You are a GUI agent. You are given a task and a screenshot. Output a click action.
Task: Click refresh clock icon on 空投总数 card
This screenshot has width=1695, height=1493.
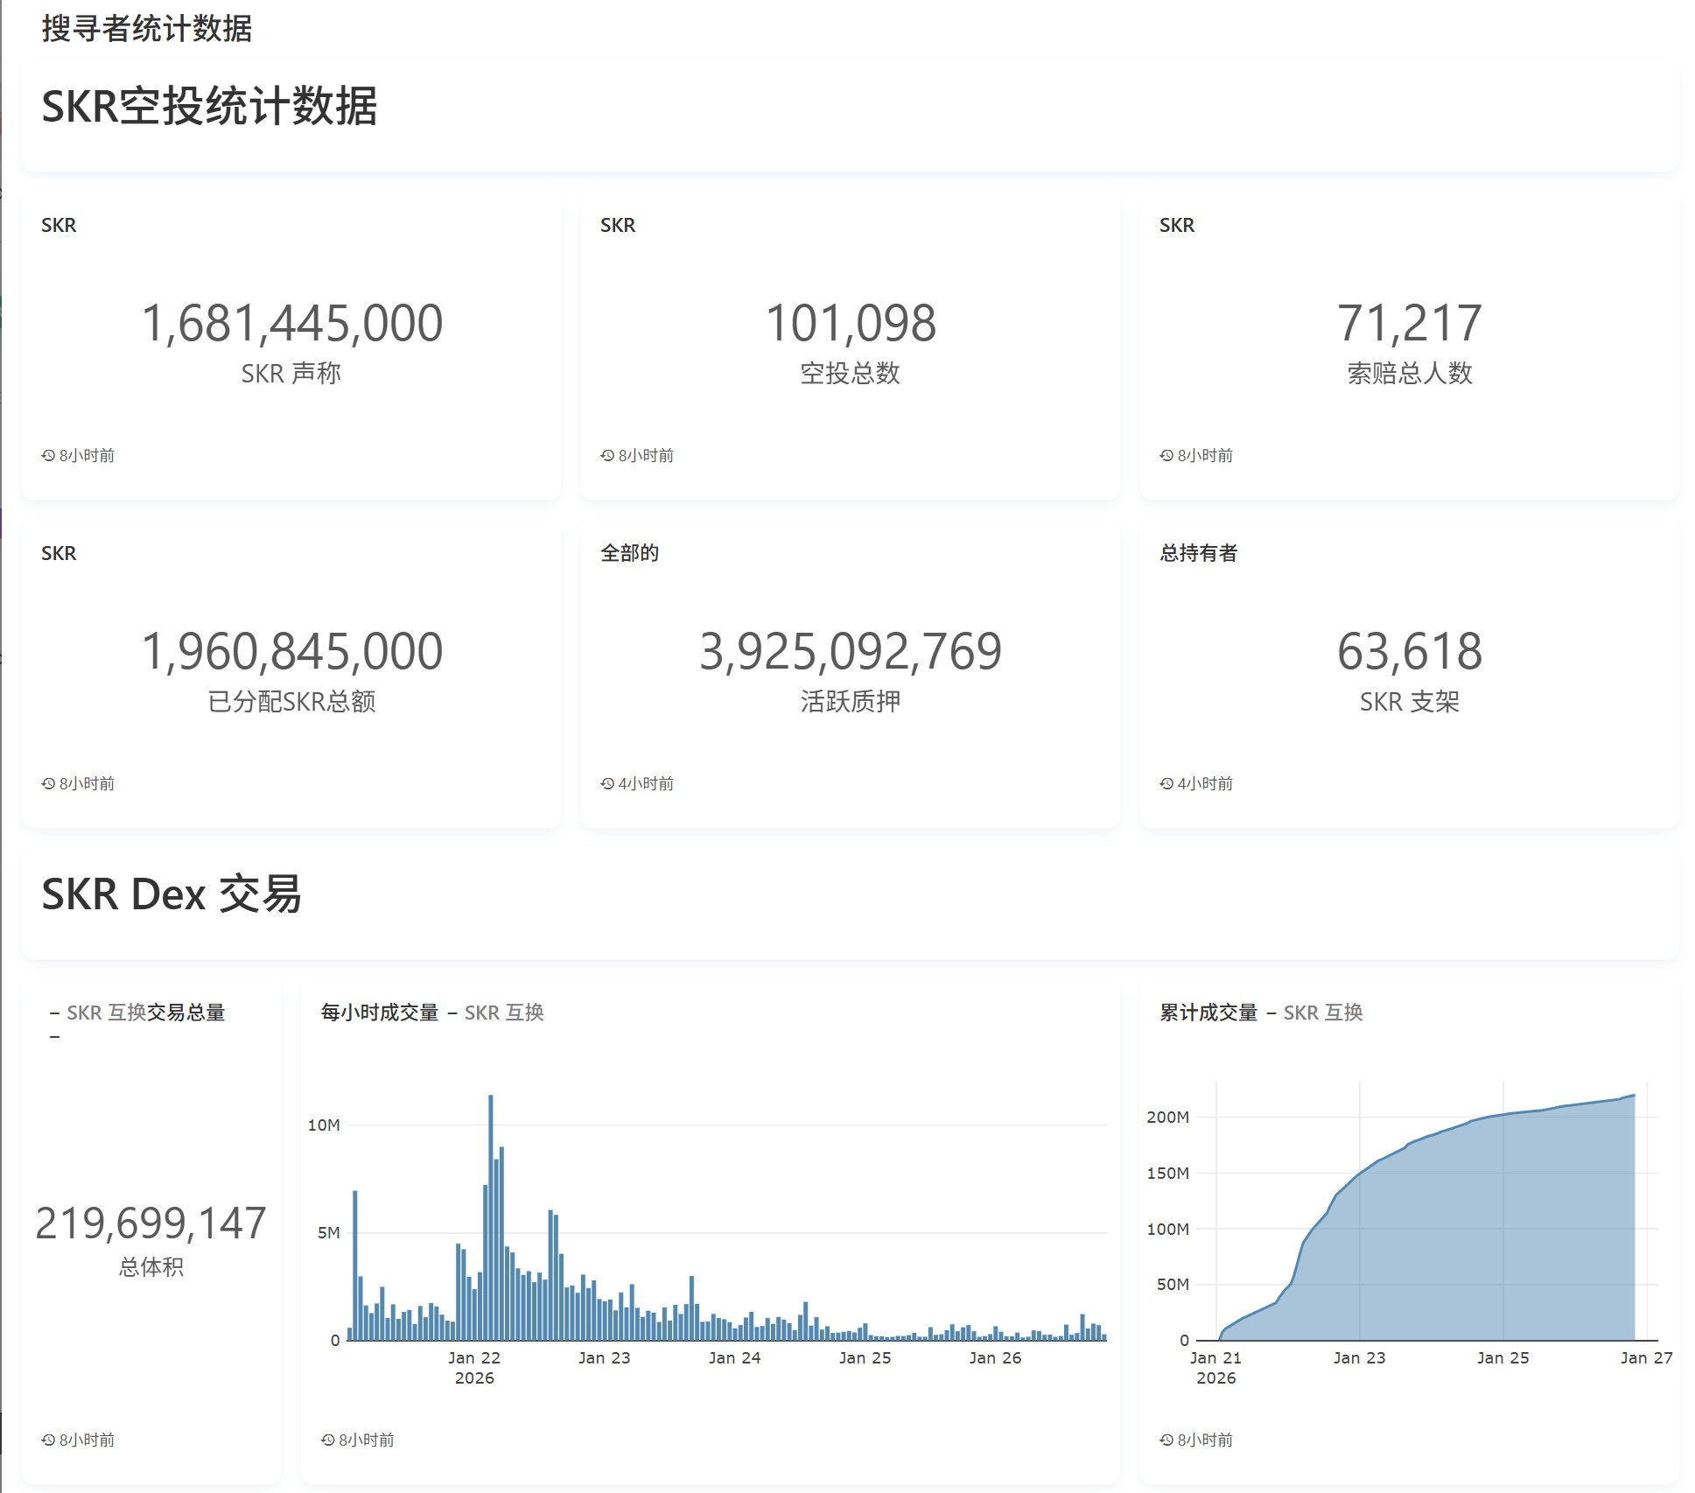607,455
